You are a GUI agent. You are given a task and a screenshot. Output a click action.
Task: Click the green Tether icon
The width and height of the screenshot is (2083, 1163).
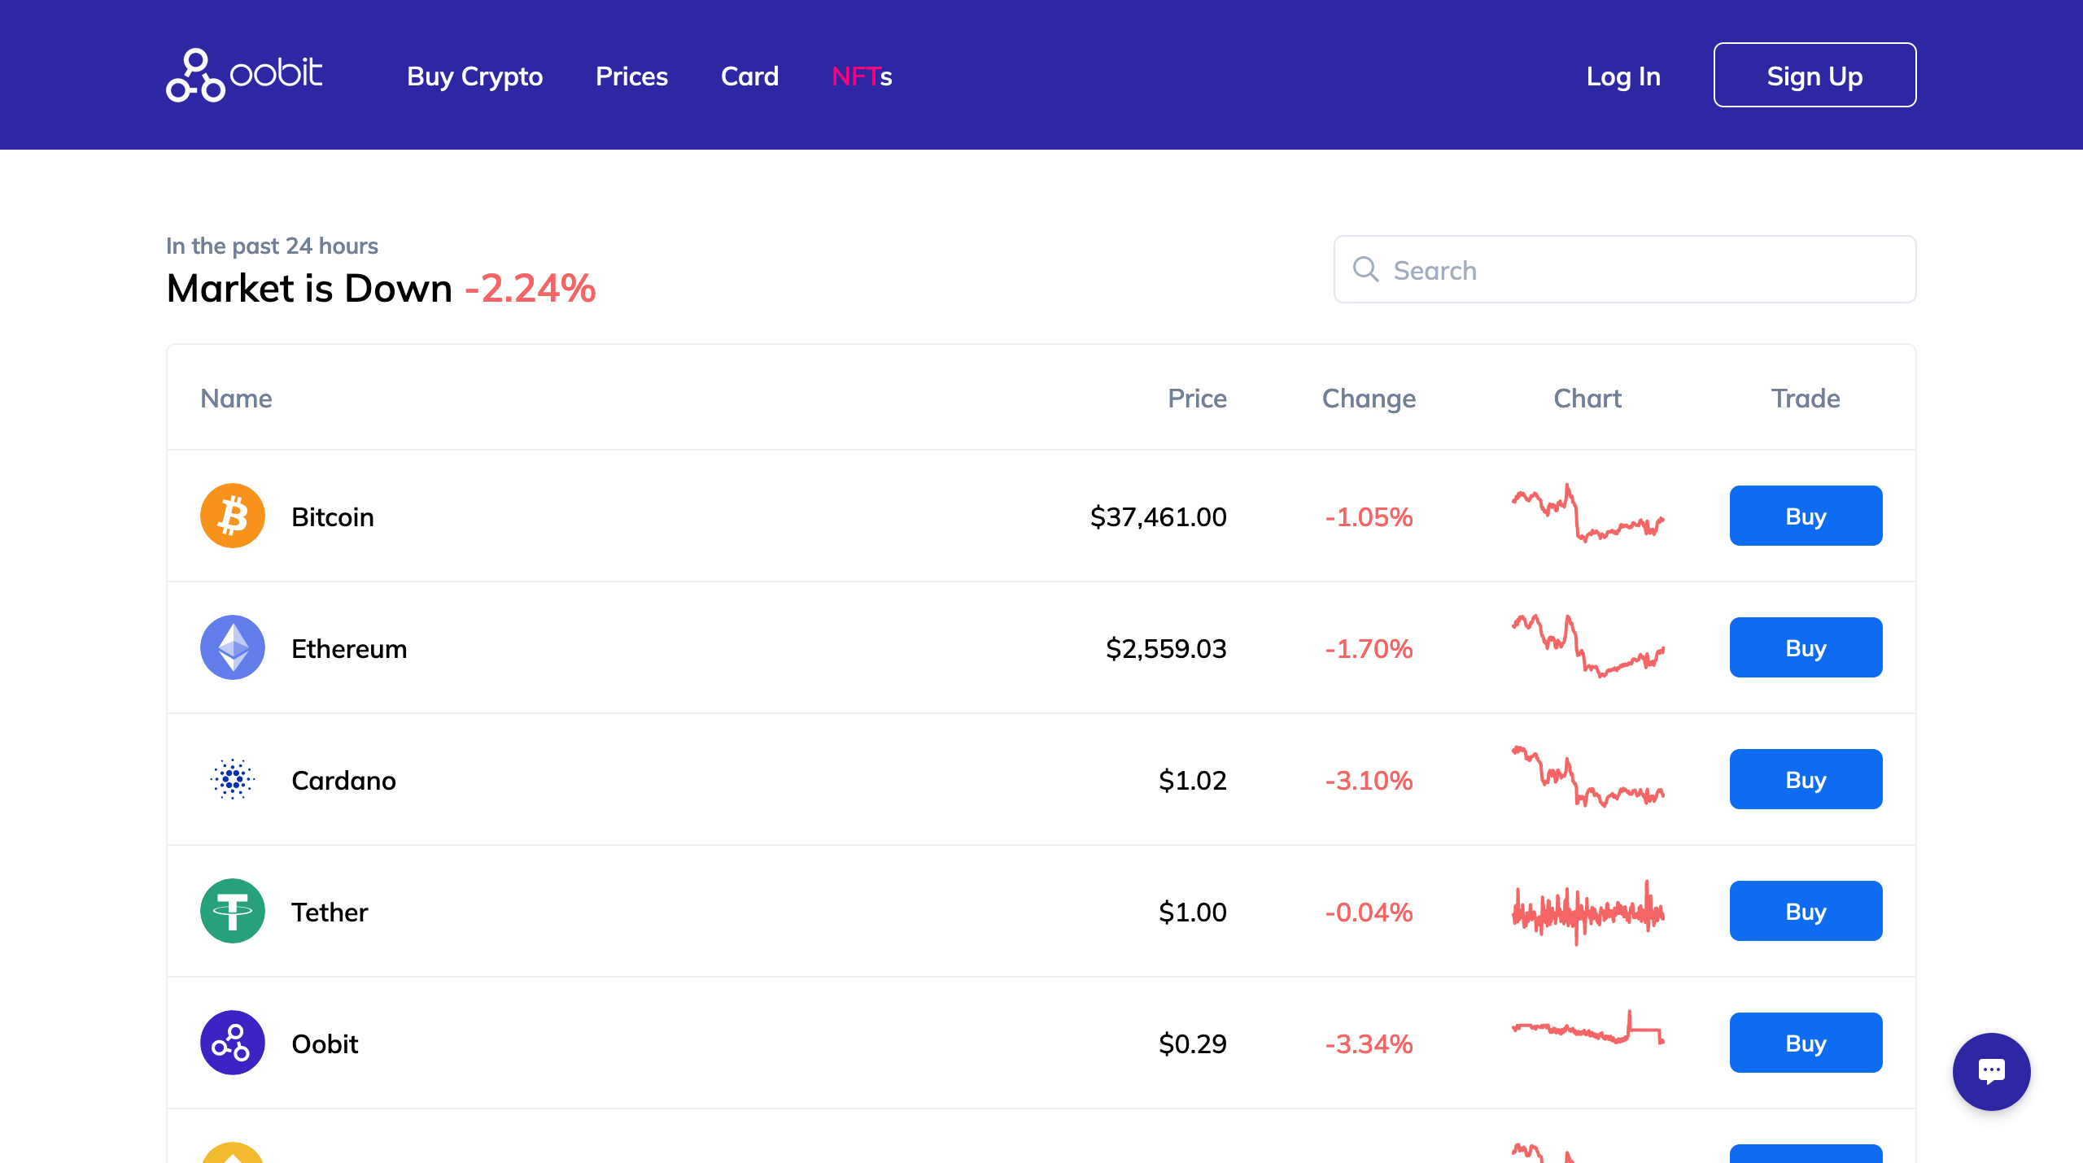click(x=233, y=911)
